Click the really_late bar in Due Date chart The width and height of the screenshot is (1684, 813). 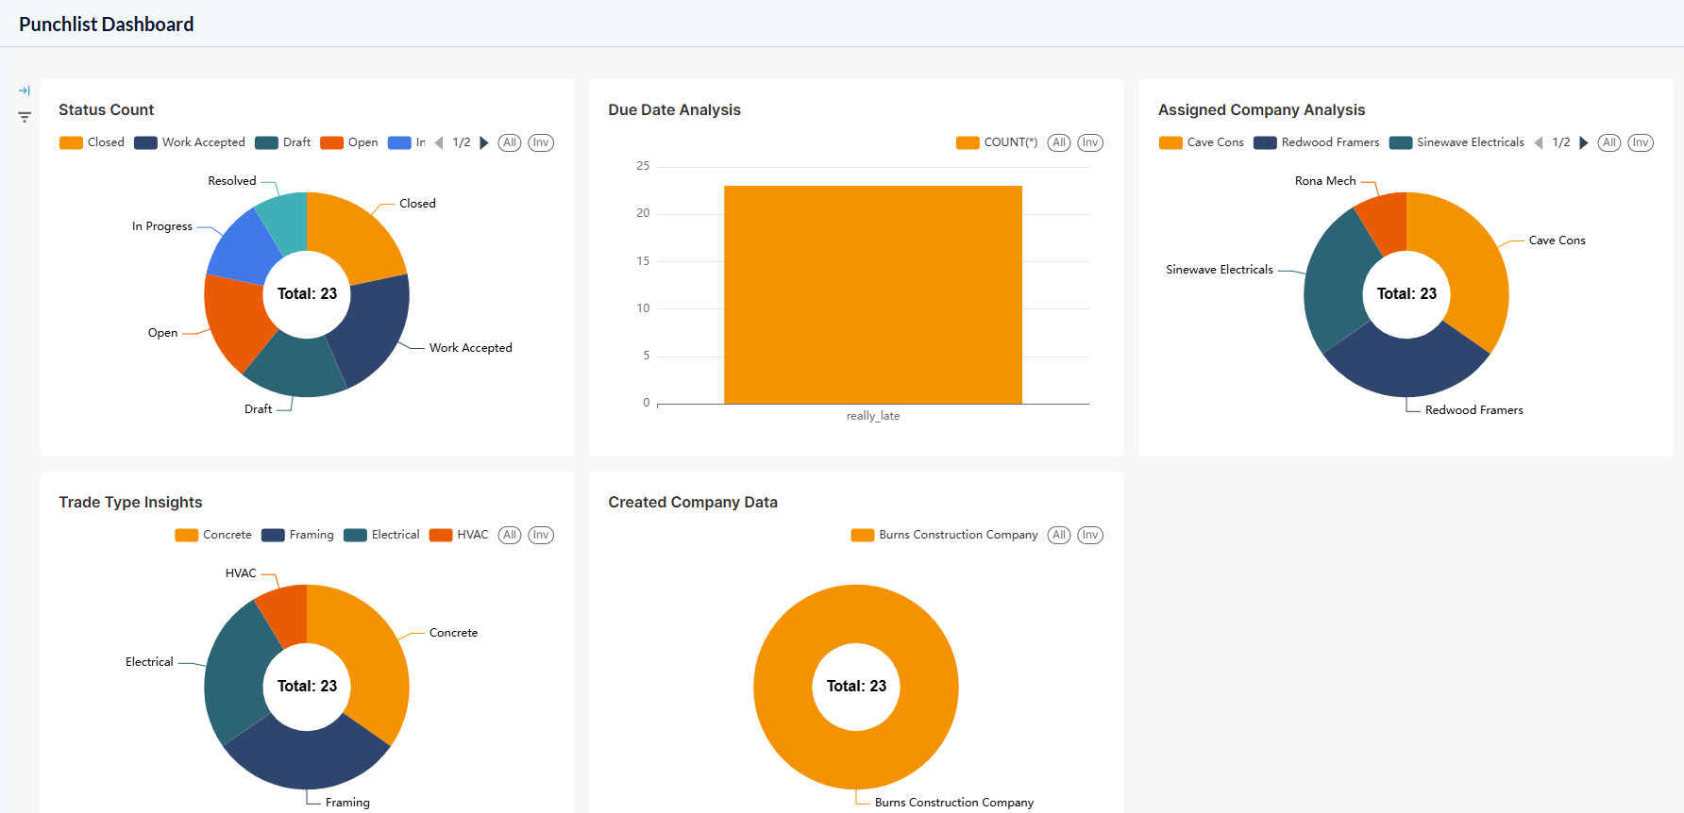873,295
